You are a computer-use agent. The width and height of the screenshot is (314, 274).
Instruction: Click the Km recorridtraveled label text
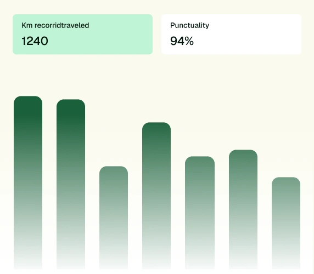pyautogui.click(x=55, y=25)
